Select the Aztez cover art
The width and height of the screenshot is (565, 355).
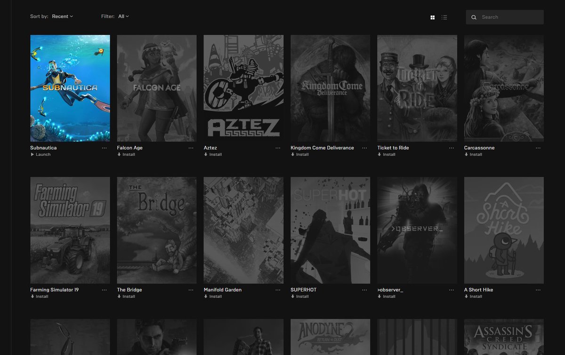[x=243, y=88]
